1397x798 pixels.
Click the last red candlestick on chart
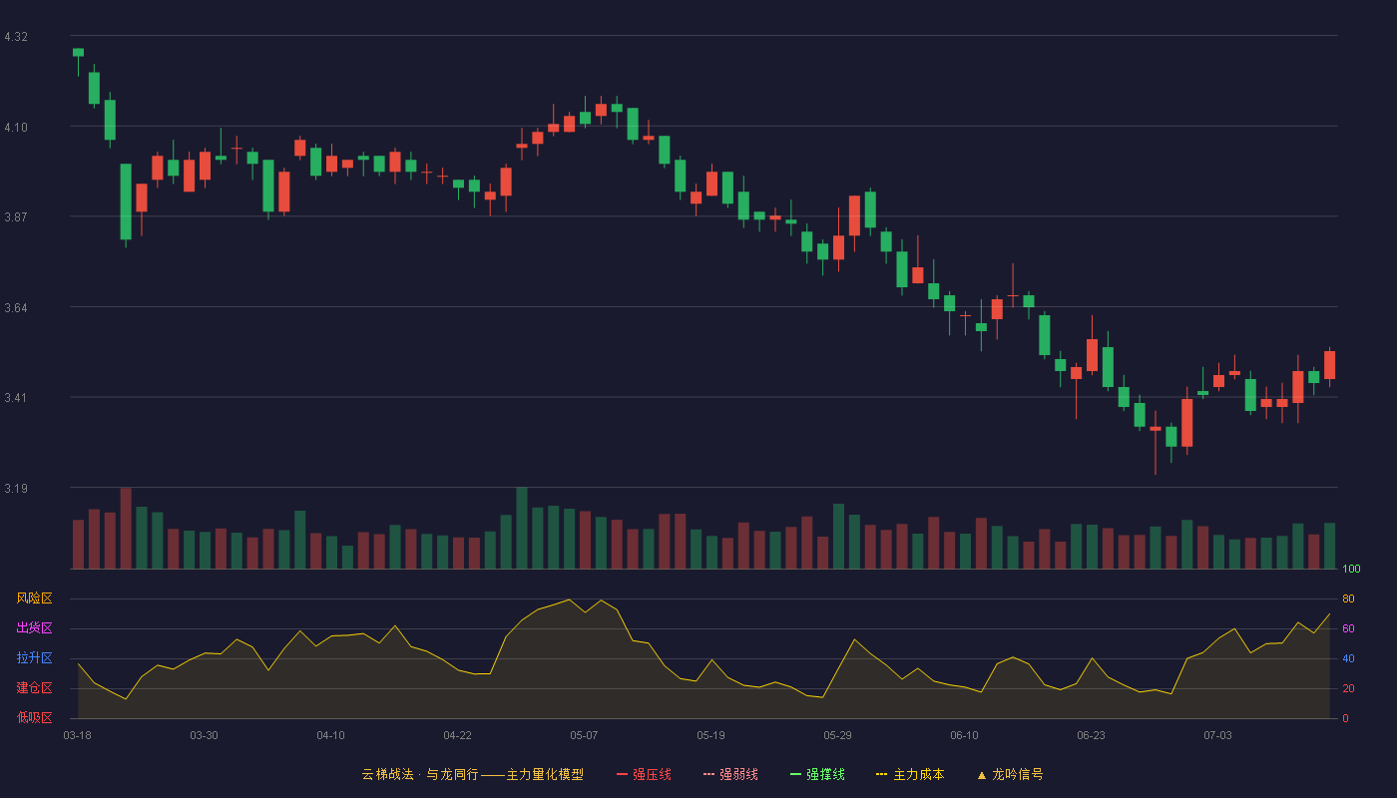[x=1329, y=365]
